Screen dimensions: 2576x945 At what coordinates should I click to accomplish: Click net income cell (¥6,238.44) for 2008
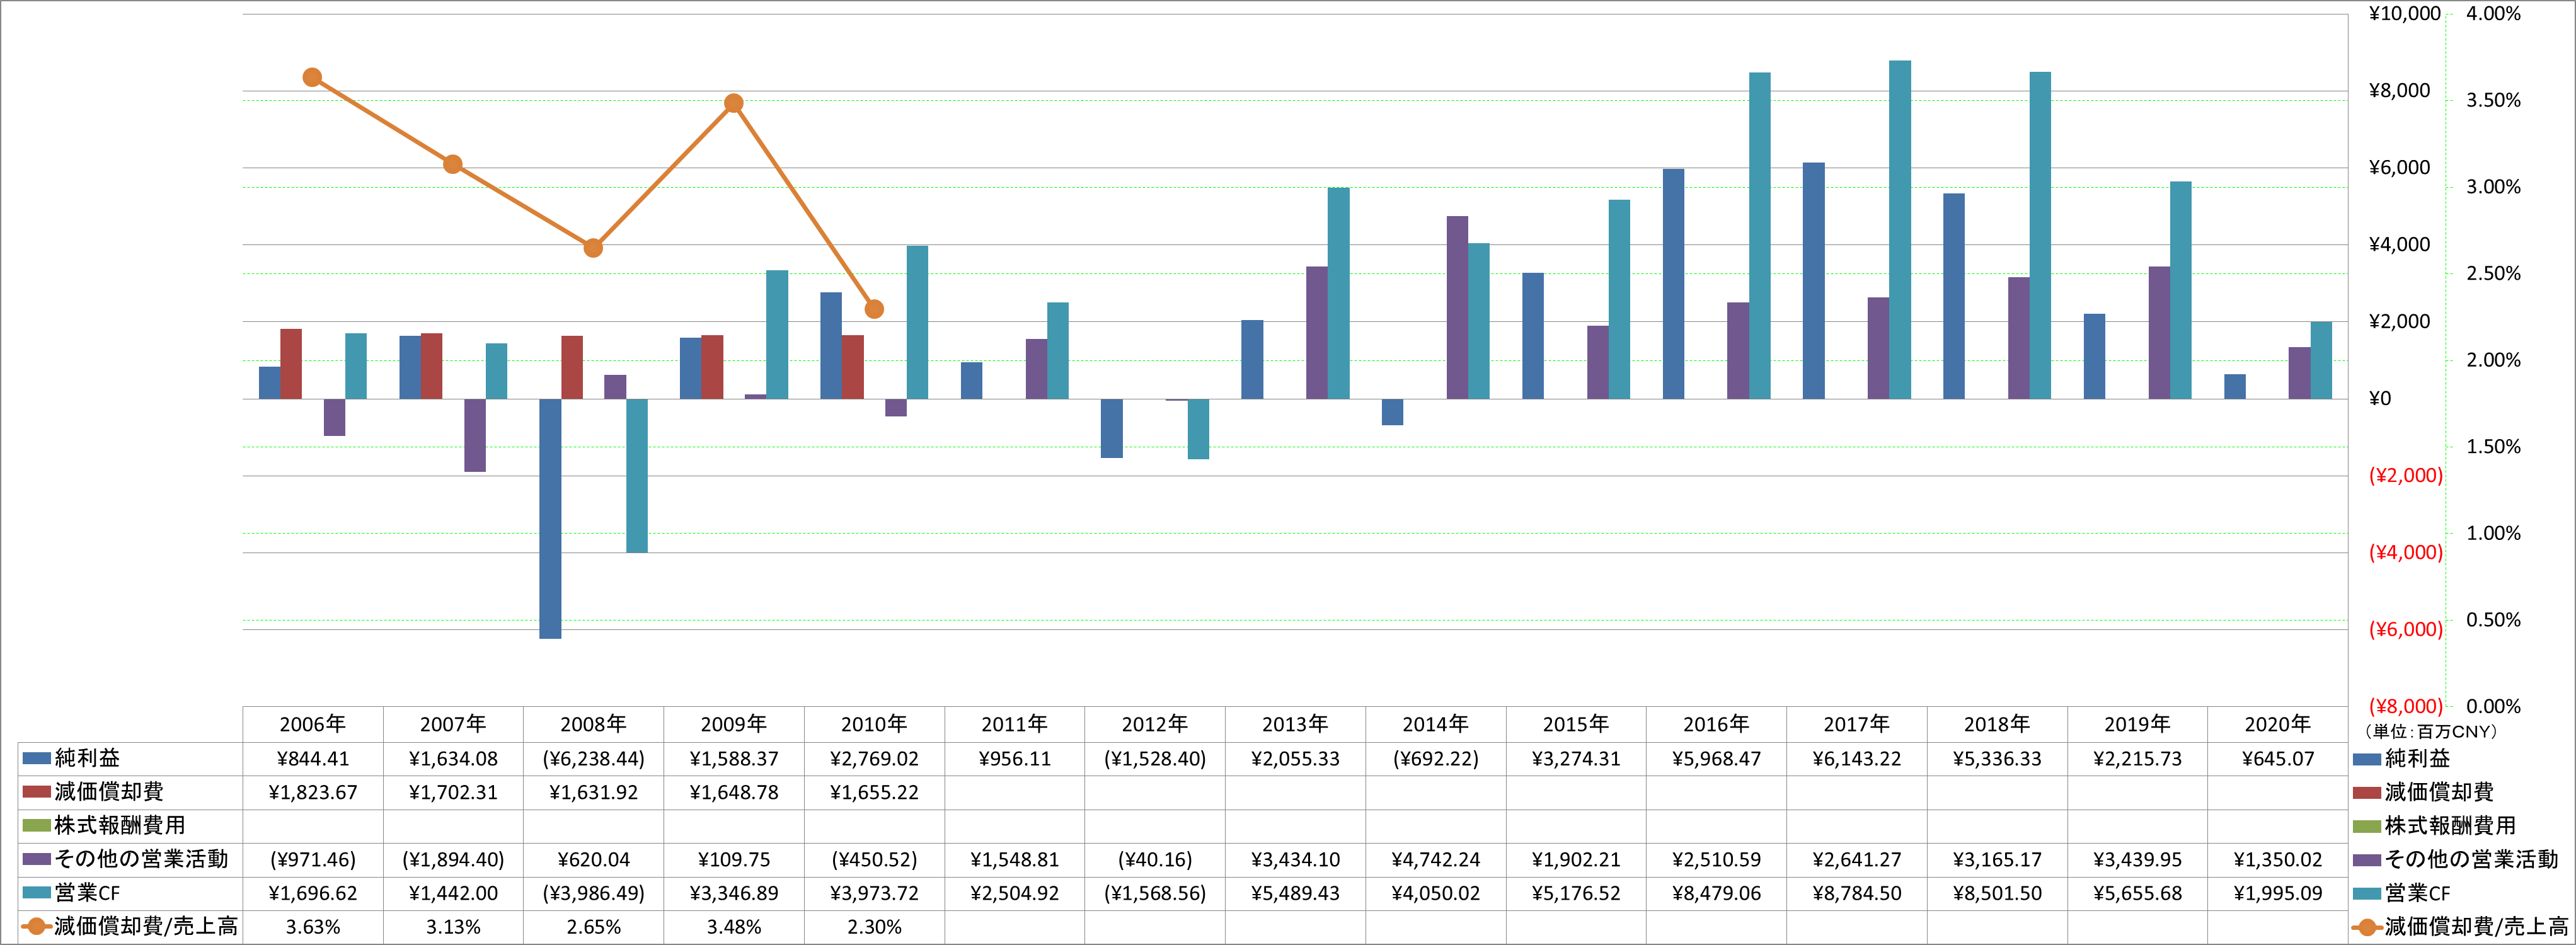coord(593,759)
